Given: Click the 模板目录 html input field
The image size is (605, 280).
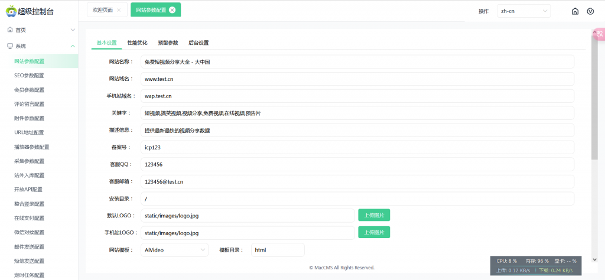Looking at the screenshot, I should pyautogui.click(x=278, y=250).
